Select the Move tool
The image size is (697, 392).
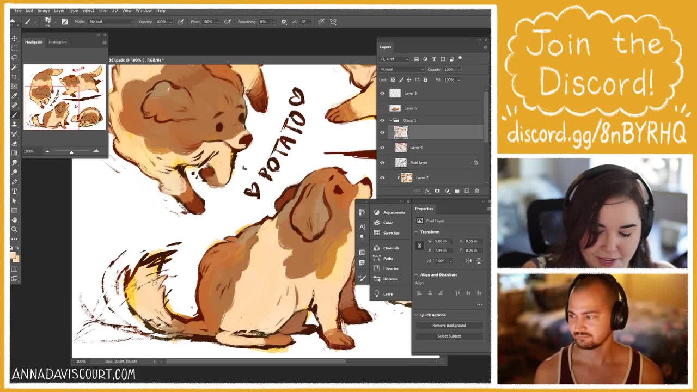(x=15, y=38)
